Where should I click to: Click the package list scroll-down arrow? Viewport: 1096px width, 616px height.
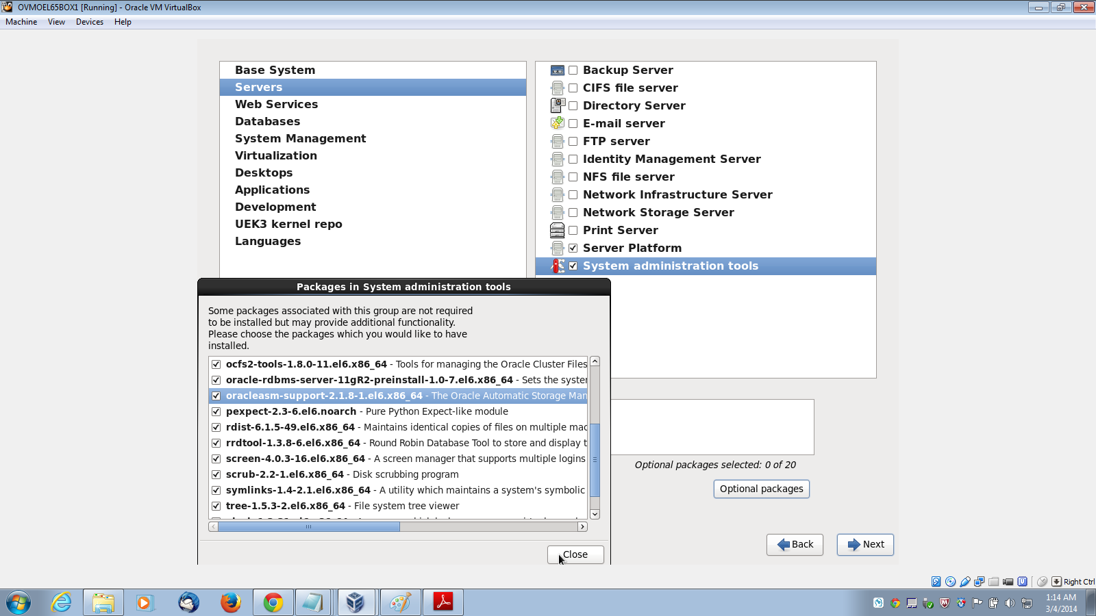tap(595, 514)
